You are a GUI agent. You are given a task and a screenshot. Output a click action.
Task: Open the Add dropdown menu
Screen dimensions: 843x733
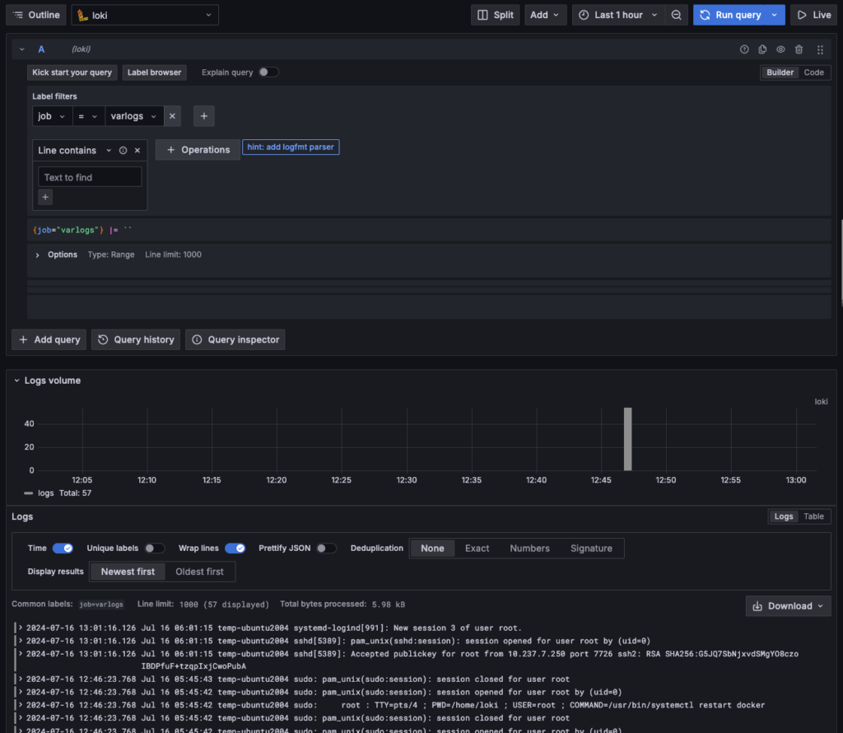point(545,15)
